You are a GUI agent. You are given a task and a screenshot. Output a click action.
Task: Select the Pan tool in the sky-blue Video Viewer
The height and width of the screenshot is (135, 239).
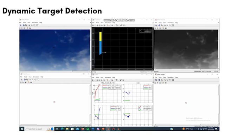[34, 25]
